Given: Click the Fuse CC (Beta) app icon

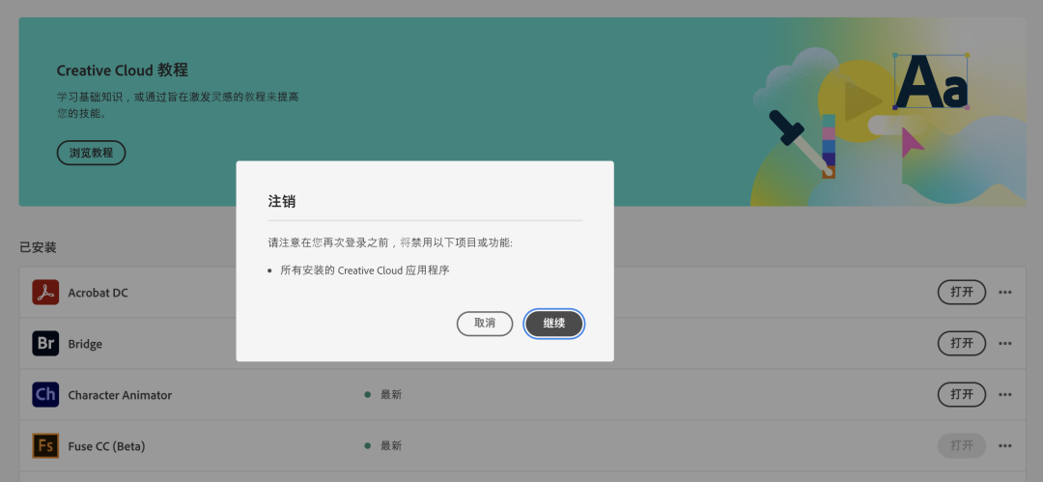Looking at the screenshot, I should point(45,446).
